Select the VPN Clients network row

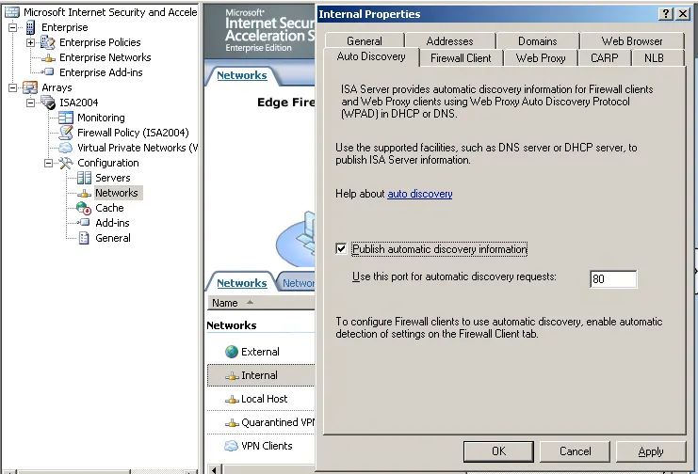pos(261,446)
